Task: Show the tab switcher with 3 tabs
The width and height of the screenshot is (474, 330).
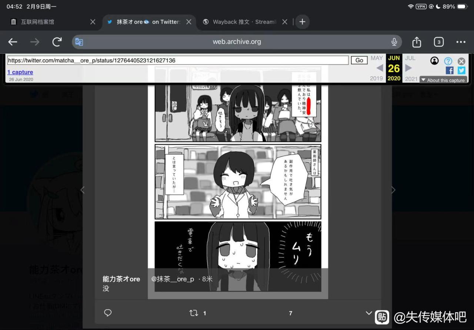Action: click(x=439, y=42)
